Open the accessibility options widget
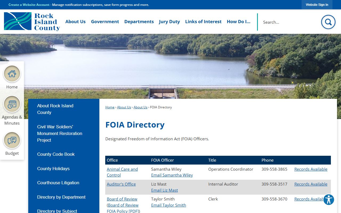The height and width of the screenshot is (213, 341). pyautogui.click(x=329, y=200)
